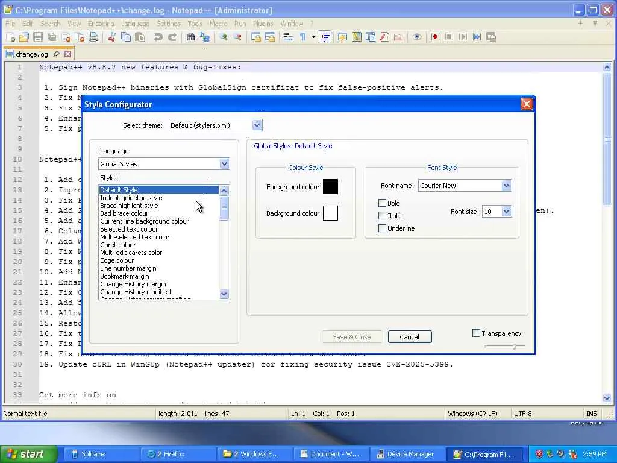
Task: Click the Run Macro Multiple Times icon
Action: coord(477,37)
